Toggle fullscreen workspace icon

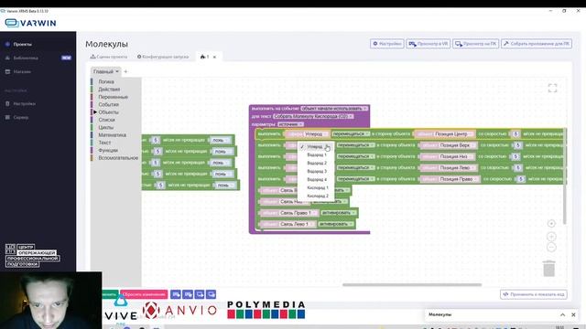(x=552, y=88)
